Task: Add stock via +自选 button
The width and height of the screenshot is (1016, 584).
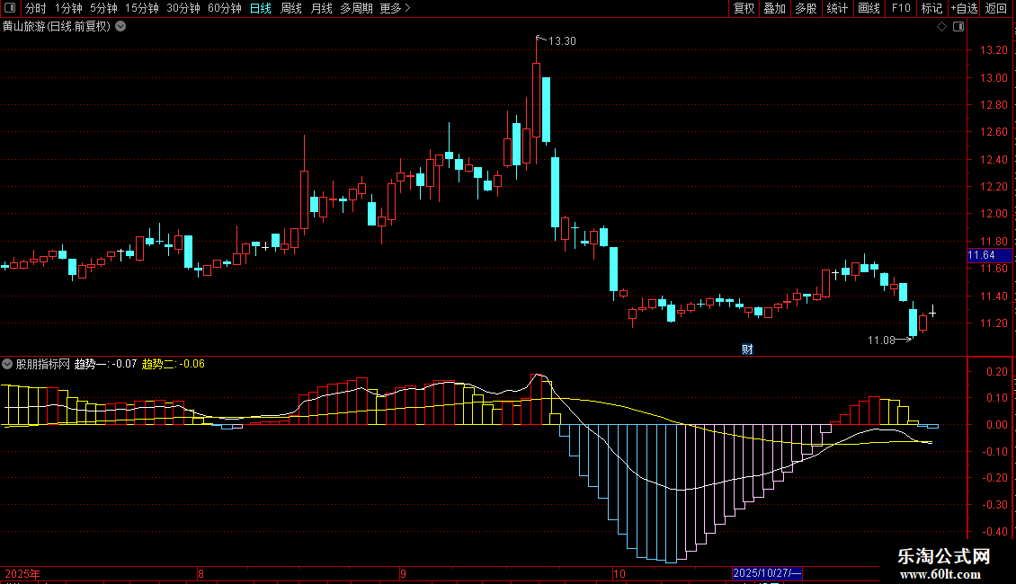Action: point(964,8)
